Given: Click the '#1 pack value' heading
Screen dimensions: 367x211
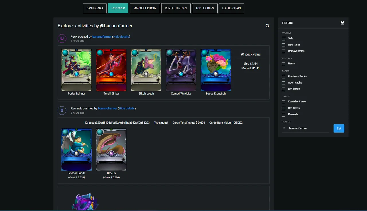Looking at the screenshot, I should coord(251,54).
